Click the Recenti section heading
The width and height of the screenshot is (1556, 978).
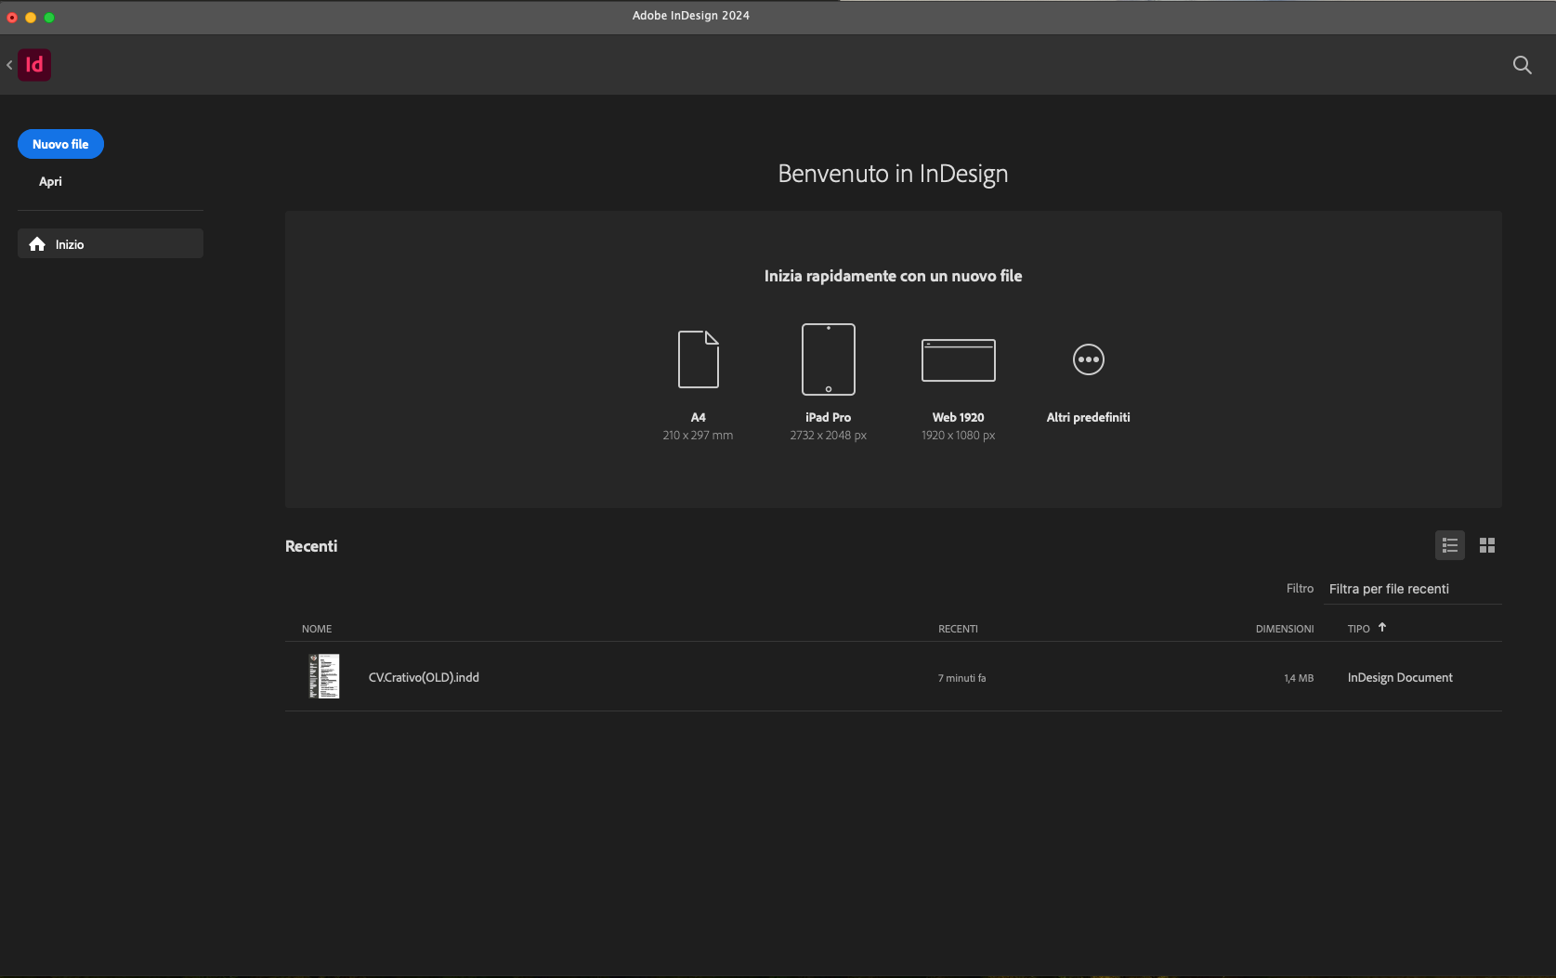311,546
